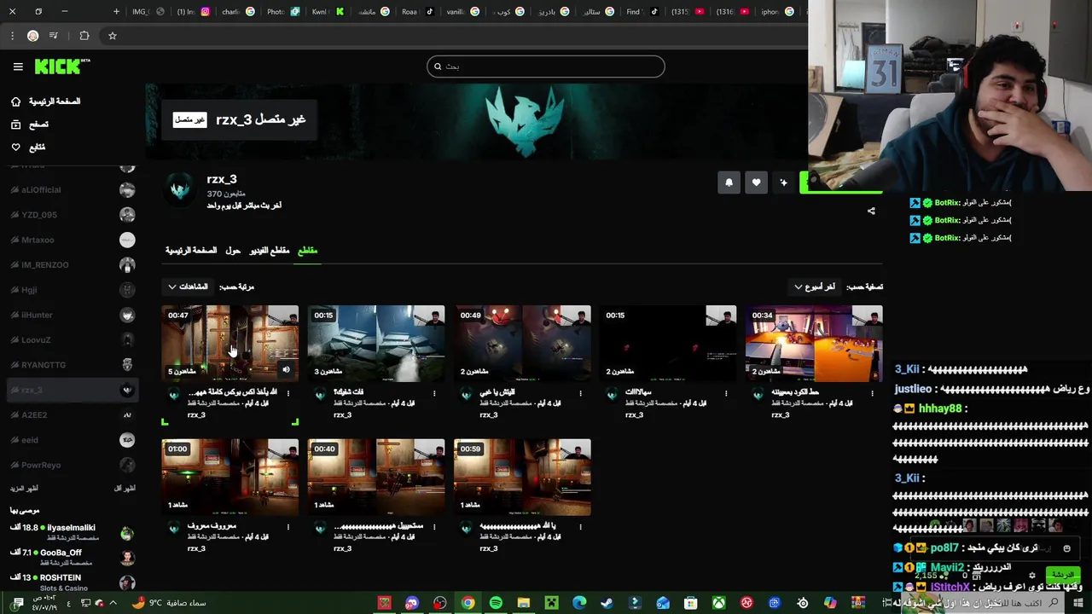
Task: Open Mrtaxoo in the followed channels list
Action: point(73,240)
